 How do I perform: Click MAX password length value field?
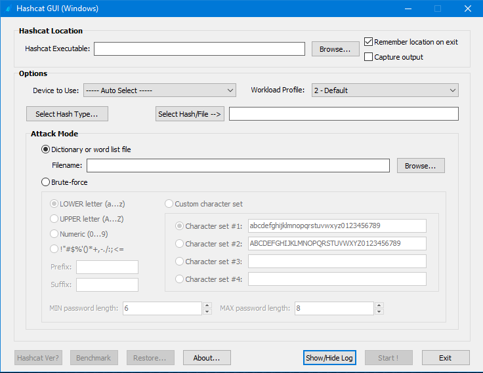coord(334,308)
